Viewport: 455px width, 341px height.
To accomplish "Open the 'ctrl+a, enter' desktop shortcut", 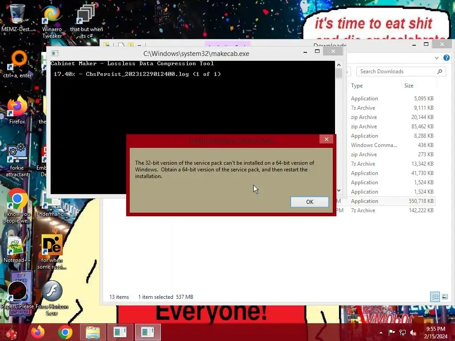I will coord(17,64).
